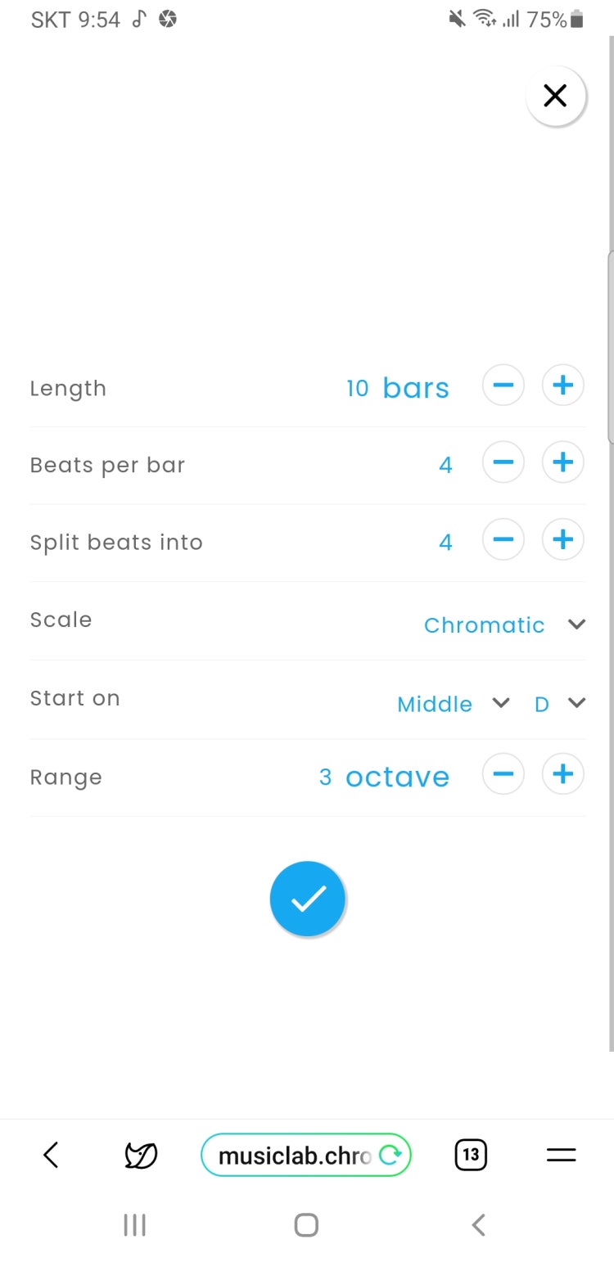Screen dimensions: 614x1262
Task: Confirm settings with blue checkmark button
Action: click(308, 899)
